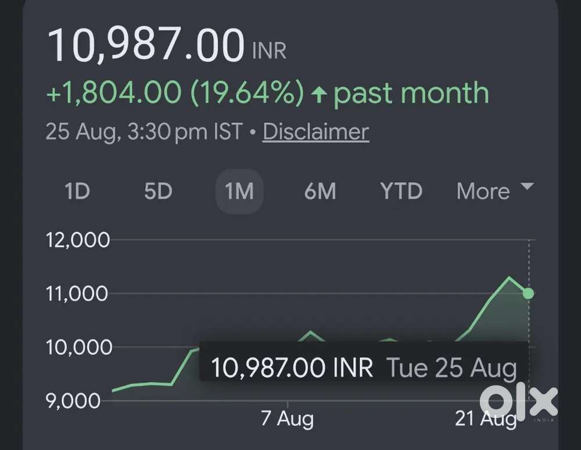
Task: Click the green data point marker
Action: pos(528,293)
